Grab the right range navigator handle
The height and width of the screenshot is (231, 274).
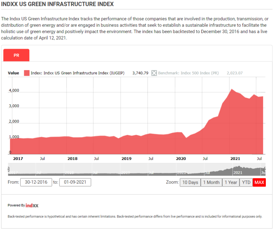point(265,169)
